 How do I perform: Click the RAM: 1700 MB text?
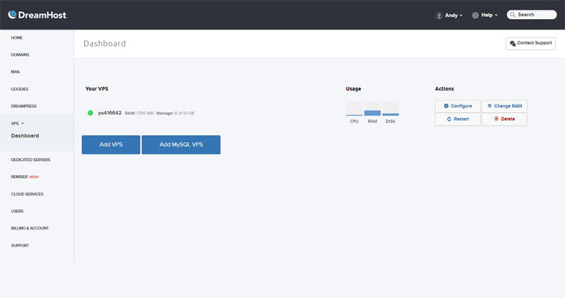pos(138,113)
